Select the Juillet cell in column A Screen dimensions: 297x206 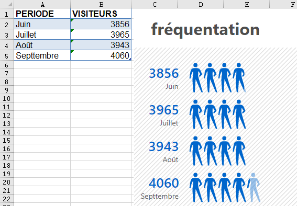(42, 35)
